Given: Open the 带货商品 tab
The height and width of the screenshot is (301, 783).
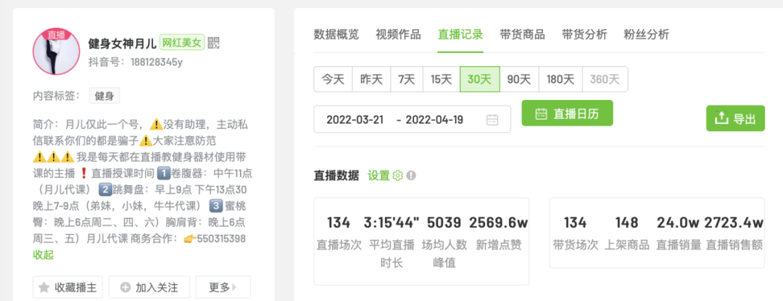Looking at the screenshot, I should pyautogui.click(x=522, y=34).
